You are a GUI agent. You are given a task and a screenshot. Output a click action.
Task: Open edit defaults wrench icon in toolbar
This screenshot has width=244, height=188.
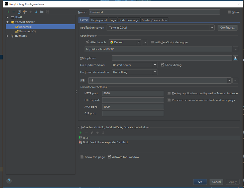click(x=25, y=12)
